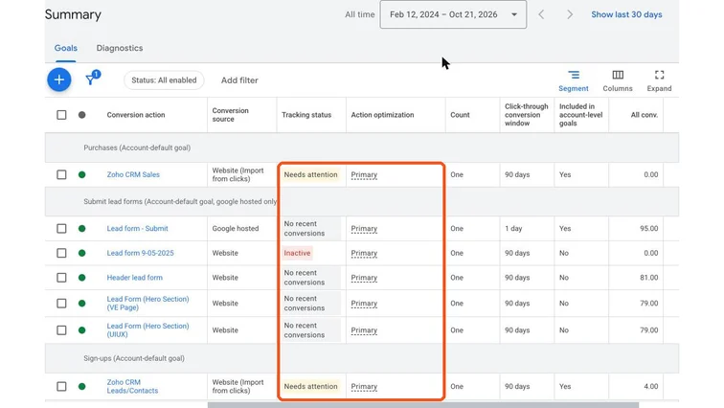This screenshot has height=408, width=724.
Task: Click the horizontal scrollbar at bottom
Action: 423,405
